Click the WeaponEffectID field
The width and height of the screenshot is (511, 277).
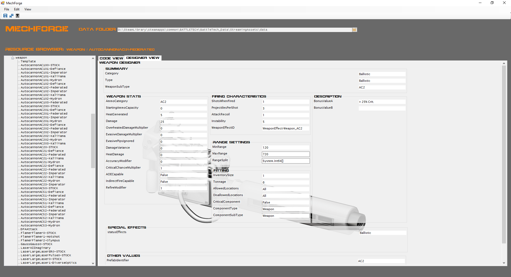point(286,128)
